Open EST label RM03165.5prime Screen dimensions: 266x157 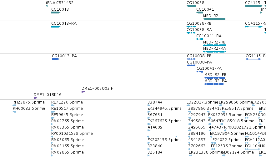point(67,146)
